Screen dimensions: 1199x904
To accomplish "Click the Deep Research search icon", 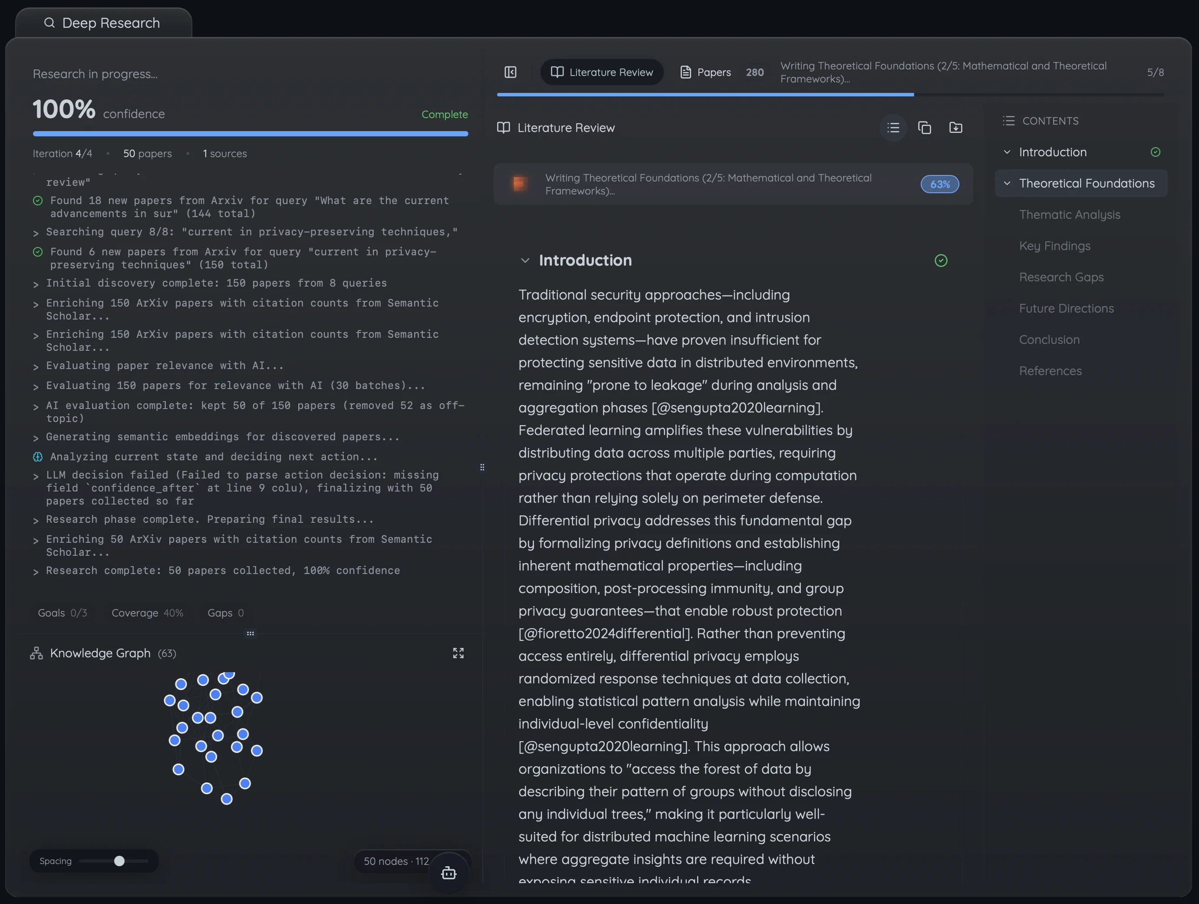I will click(49, 23).
